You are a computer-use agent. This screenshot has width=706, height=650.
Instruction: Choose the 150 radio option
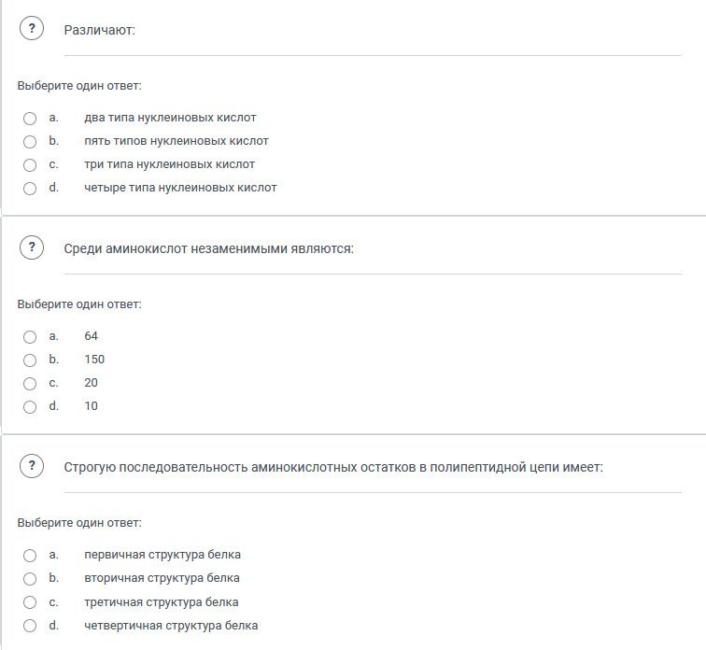(x=30, y=360)
